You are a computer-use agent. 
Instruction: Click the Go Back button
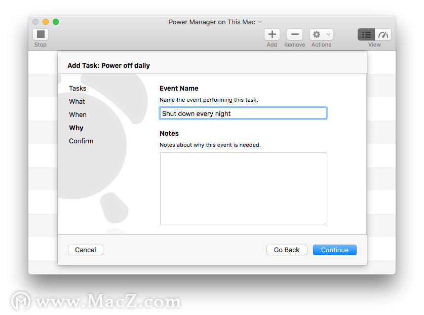pos(287,250)
